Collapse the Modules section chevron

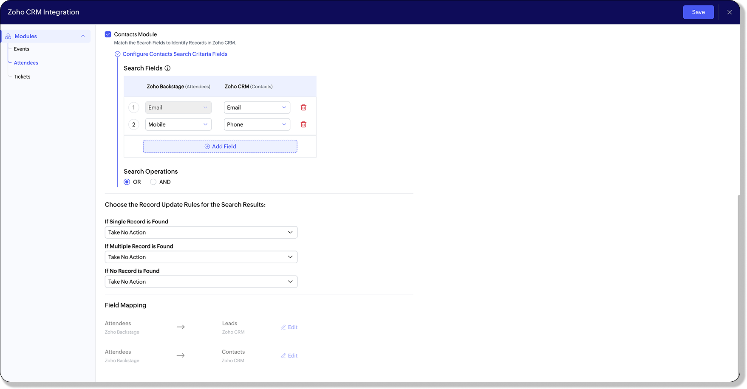click(x=83, y=36)
